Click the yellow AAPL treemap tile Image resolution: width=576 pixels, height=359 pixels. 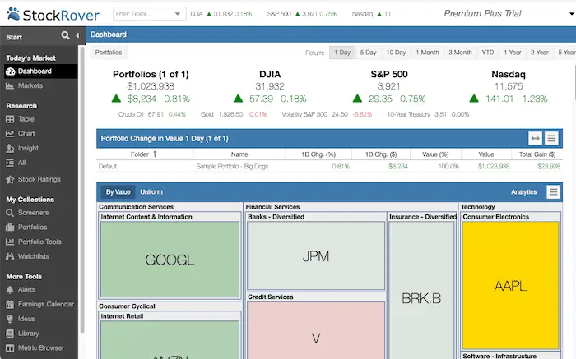(x=511, y=285)
